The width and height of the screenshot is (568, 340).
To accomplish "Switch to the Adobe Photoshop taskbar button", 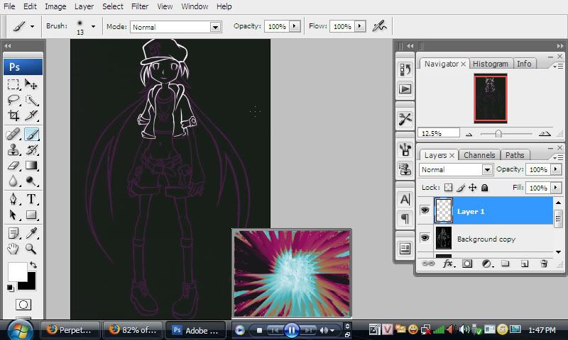I will (x=196, y=330).
